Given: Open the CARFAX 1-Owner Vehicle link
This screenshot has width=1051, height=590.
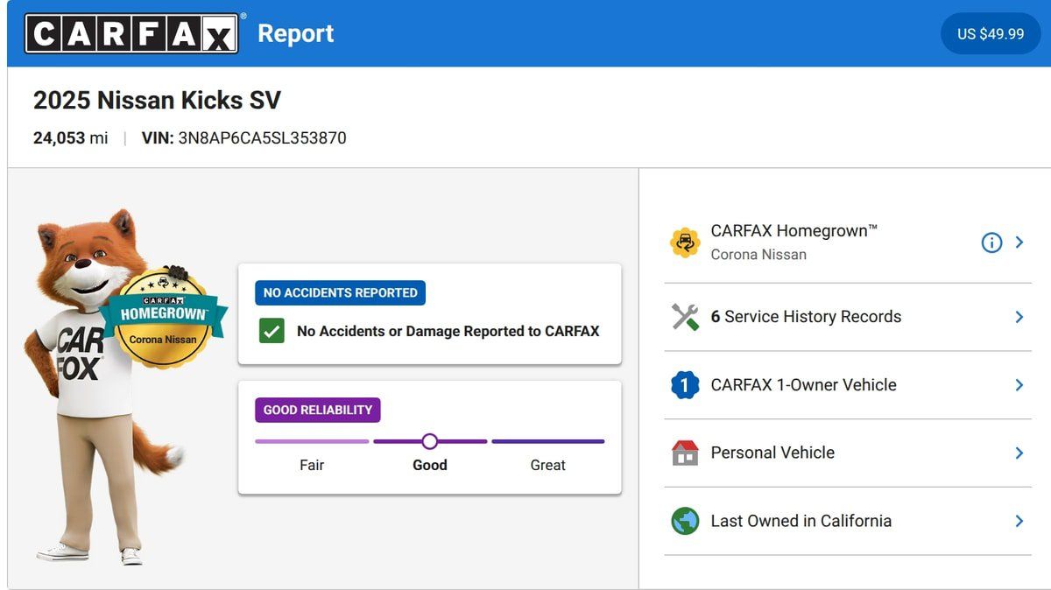Looking at the screenshot, I should pyautogui.click(x=804, y=385).
